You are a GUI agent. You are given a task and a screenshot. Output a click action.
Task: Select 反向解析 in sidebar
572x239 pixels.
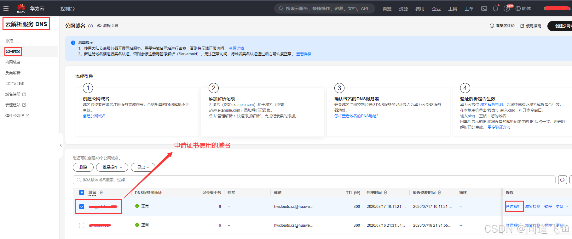13,73
